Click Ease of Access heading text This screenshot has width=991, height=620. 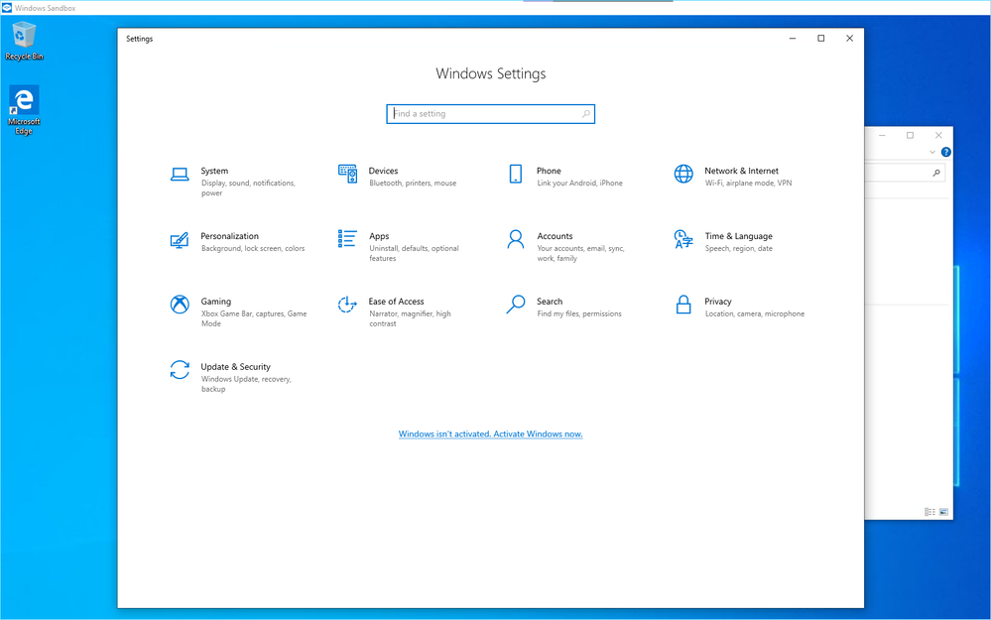(x=396, y=302)
